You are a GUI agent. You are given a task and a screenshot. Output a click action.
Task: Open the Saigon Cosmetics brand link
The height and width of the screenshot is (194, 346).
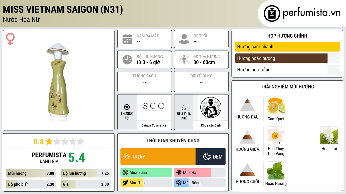[x=154, y=125]
